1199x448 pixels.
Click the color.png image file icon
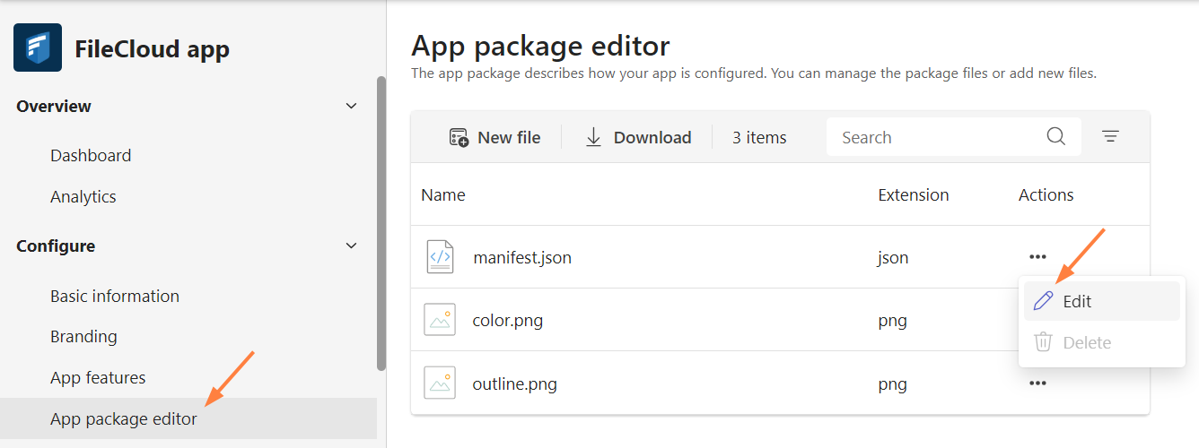click(x=440, y=320)
